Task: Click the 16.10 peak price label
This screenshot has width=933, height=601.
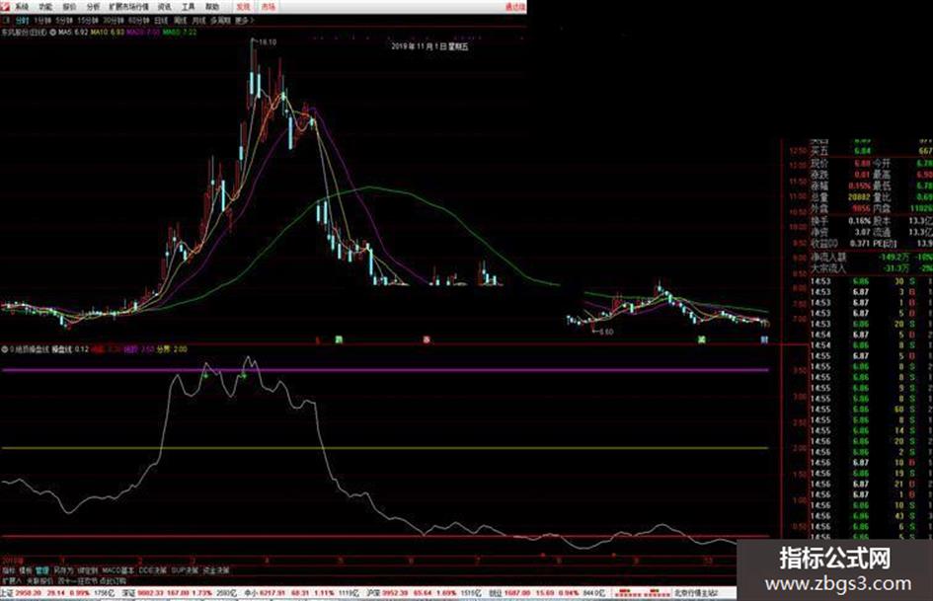Action: point(268,42)
